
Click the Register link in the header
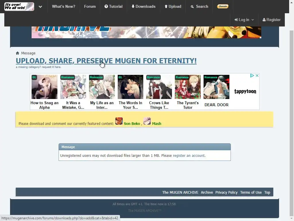(272, 20)
